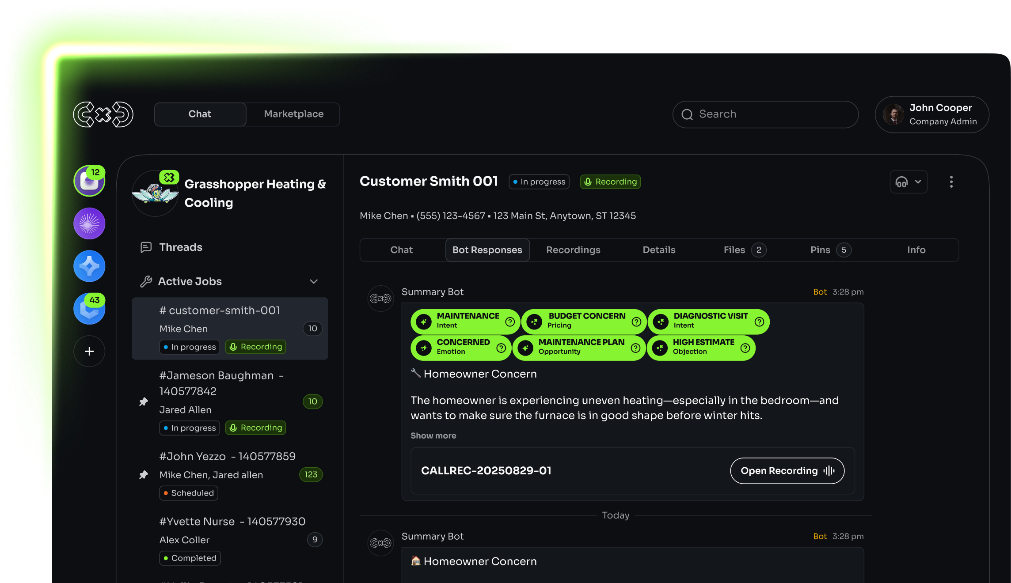Toggle pin on Jameson Baughman job

[x=144, y=401]
